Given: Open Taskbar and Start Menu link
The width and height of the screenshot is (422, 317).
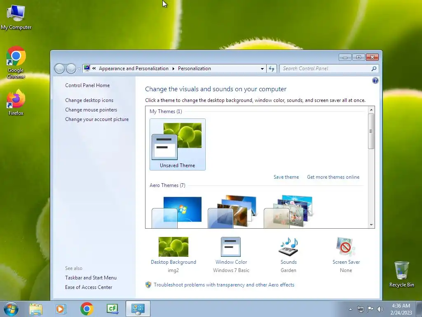Looking at the screenshot, I should (x=91, y=278).
